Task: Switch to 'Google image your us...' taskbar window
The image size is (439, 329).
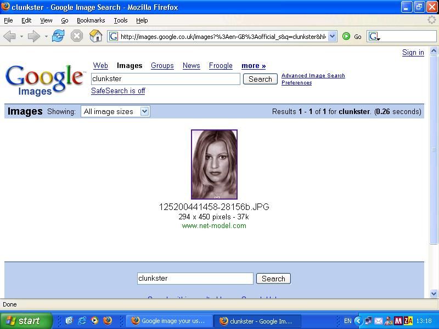Action: 168,321
